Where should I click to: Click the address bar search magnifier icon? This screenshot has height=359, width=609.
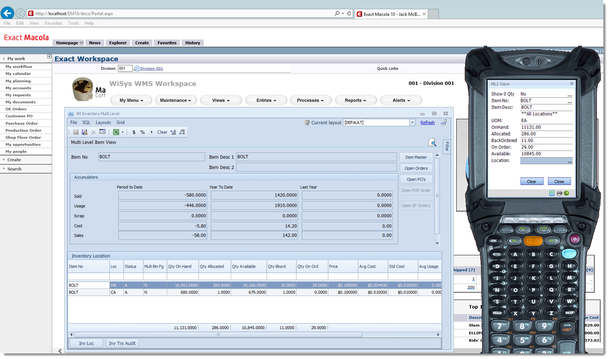tap(337, 14)
